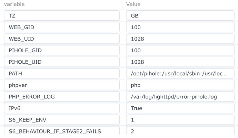Edit the phpver value php
The width and height of the screenshot is (238, 138).
[180, 85]
